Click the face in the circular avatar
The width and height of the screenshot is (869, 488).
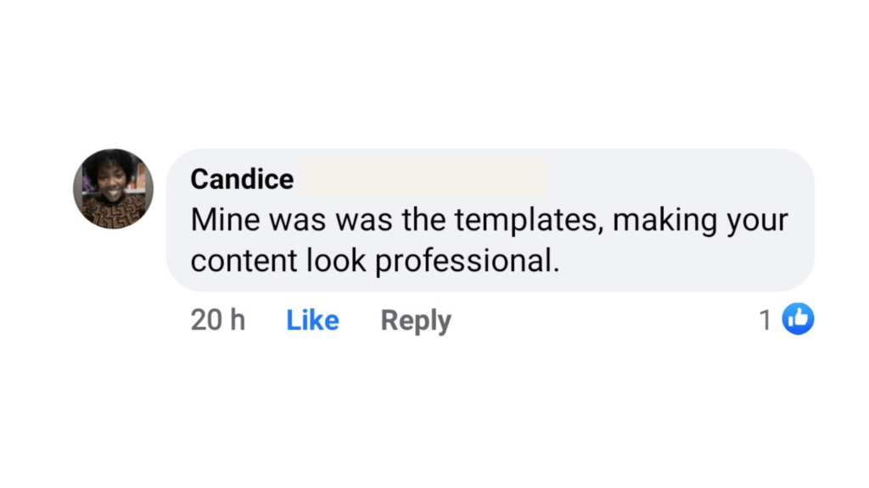(x=111, y=180)
